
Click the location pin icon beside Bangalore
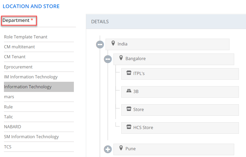[121, 58]
